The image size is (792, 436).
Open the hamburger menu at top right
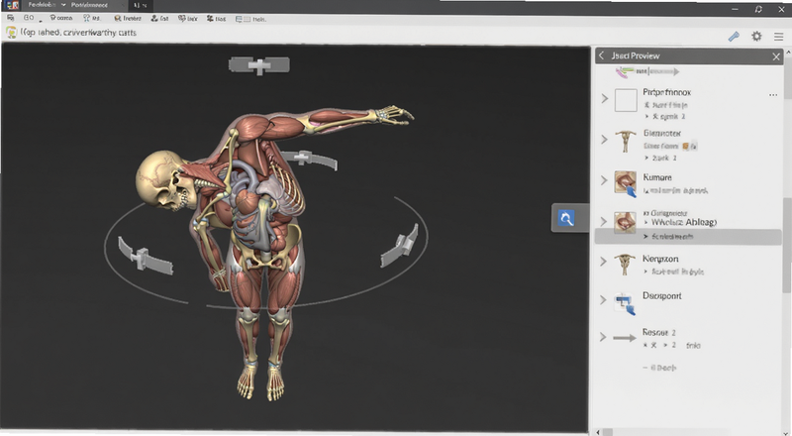click(x=778, y=37)
